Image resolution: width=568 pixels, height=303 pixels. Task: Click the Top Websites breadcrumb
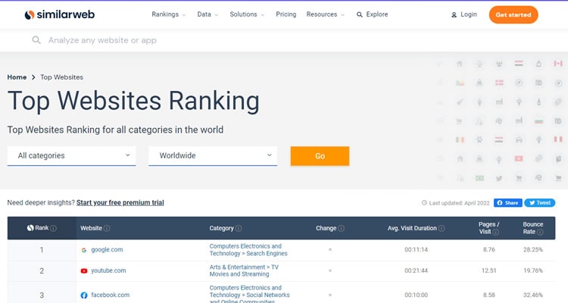(61, 77)
